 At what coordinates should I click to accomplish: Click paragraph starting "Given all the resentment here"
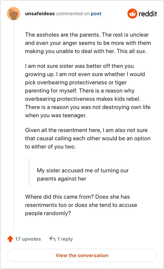(x=88, y=138)
